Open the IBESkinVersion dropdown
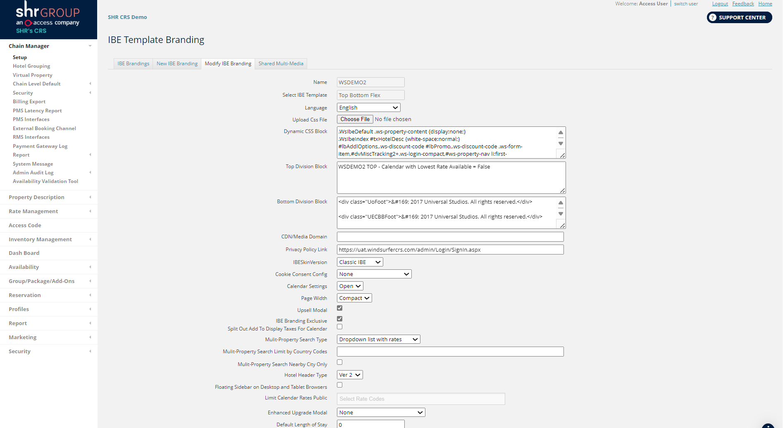783x428 pixels. click(360, 262)
